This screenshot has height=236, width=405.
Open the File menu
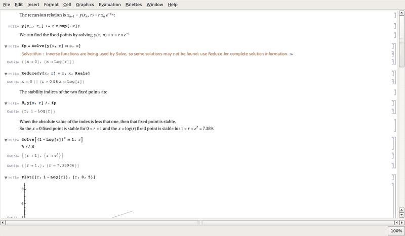(7, 5)
